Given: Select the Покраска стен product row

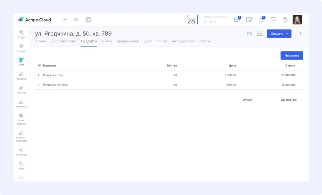Looking at the screenshot, I should tap(53, 75).
